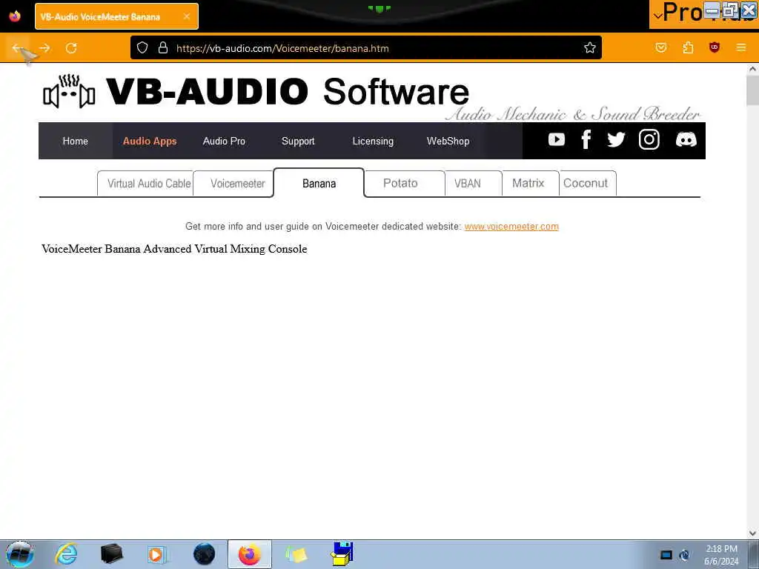The width and height of the screenshot is (759, 569).
Task: Switch to the Coconut tab
Action: [x=588, y=184]
